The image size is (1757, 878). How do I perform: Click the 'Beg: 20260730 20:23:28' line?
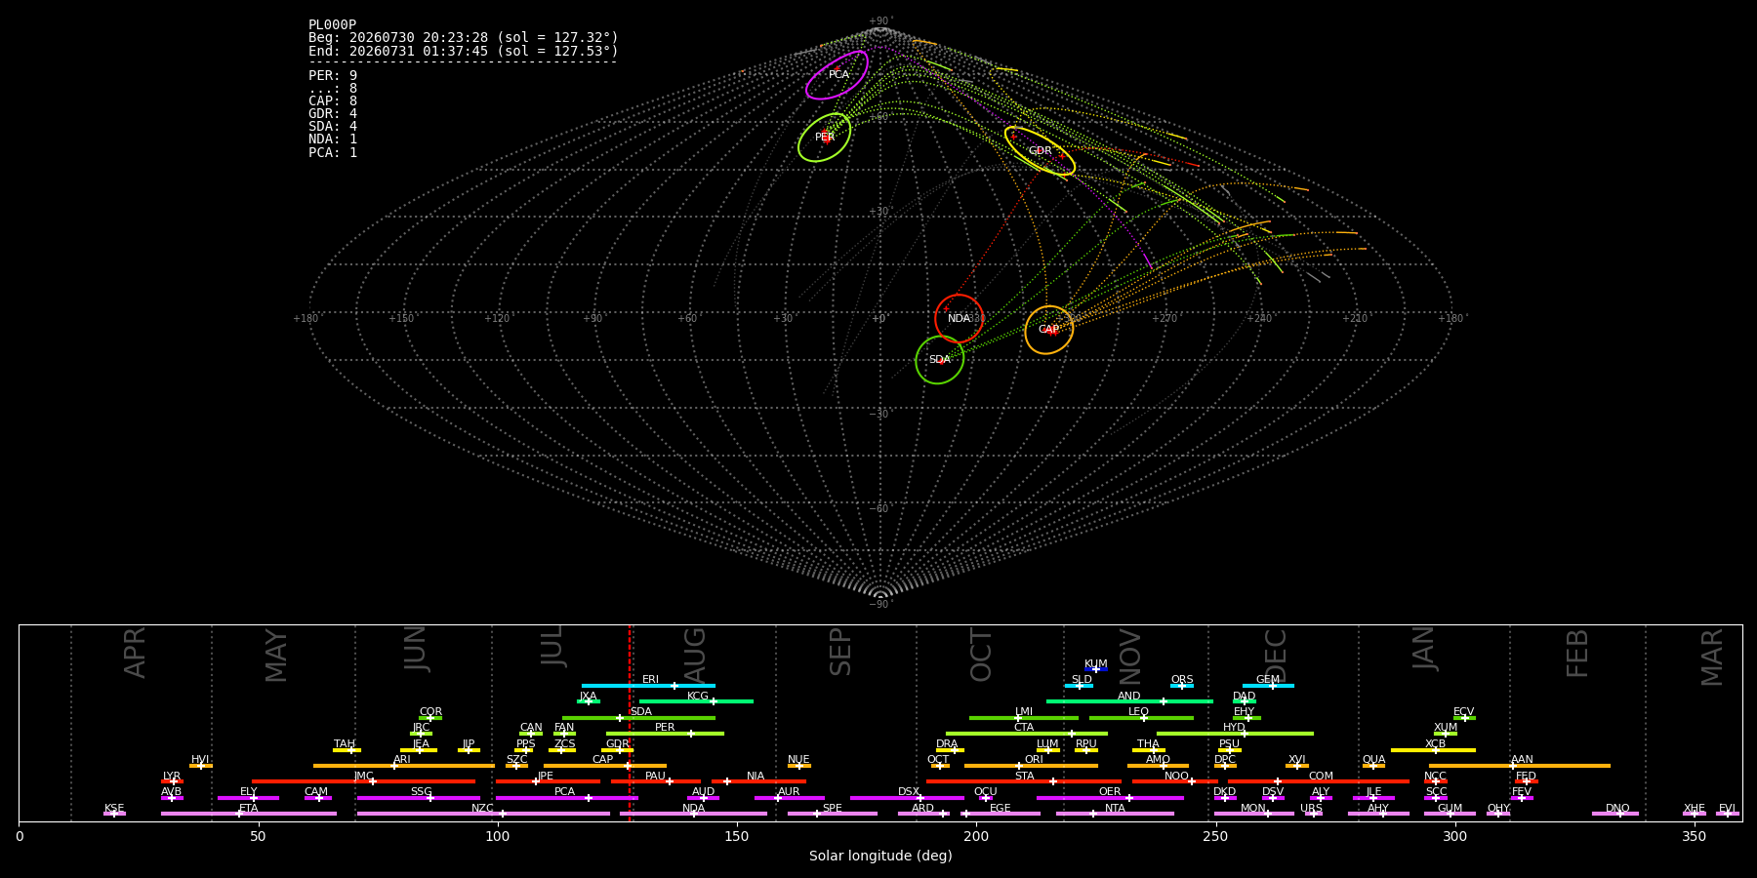pyautogui.click(x=464, y=38)
